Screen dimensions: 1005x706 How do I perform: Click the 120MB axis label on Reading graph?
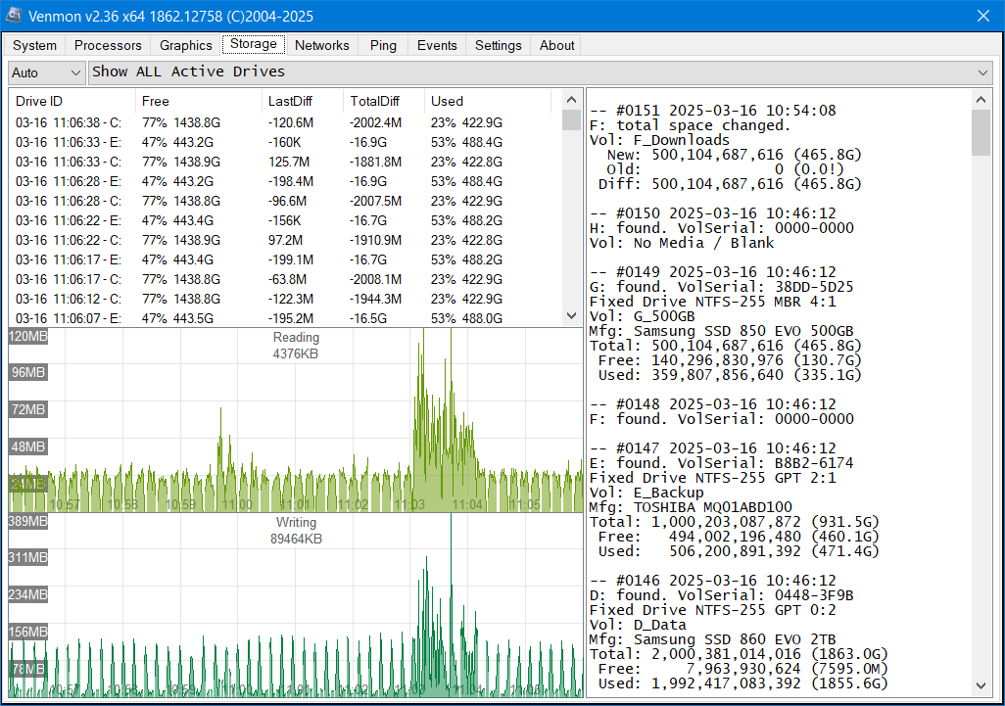point(28,336)
